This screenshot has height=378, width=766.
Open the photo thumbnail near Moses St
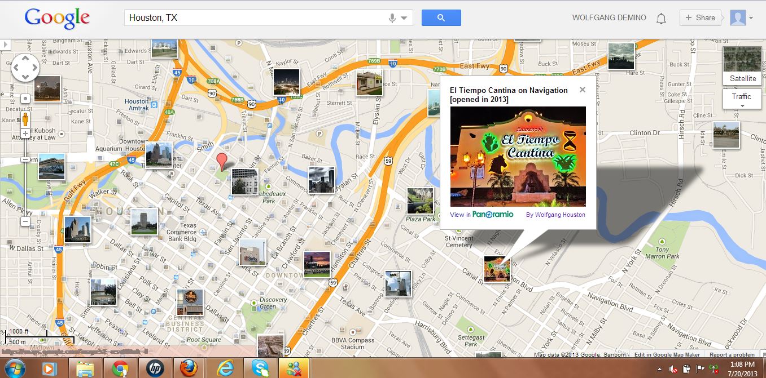click(621, 56)
